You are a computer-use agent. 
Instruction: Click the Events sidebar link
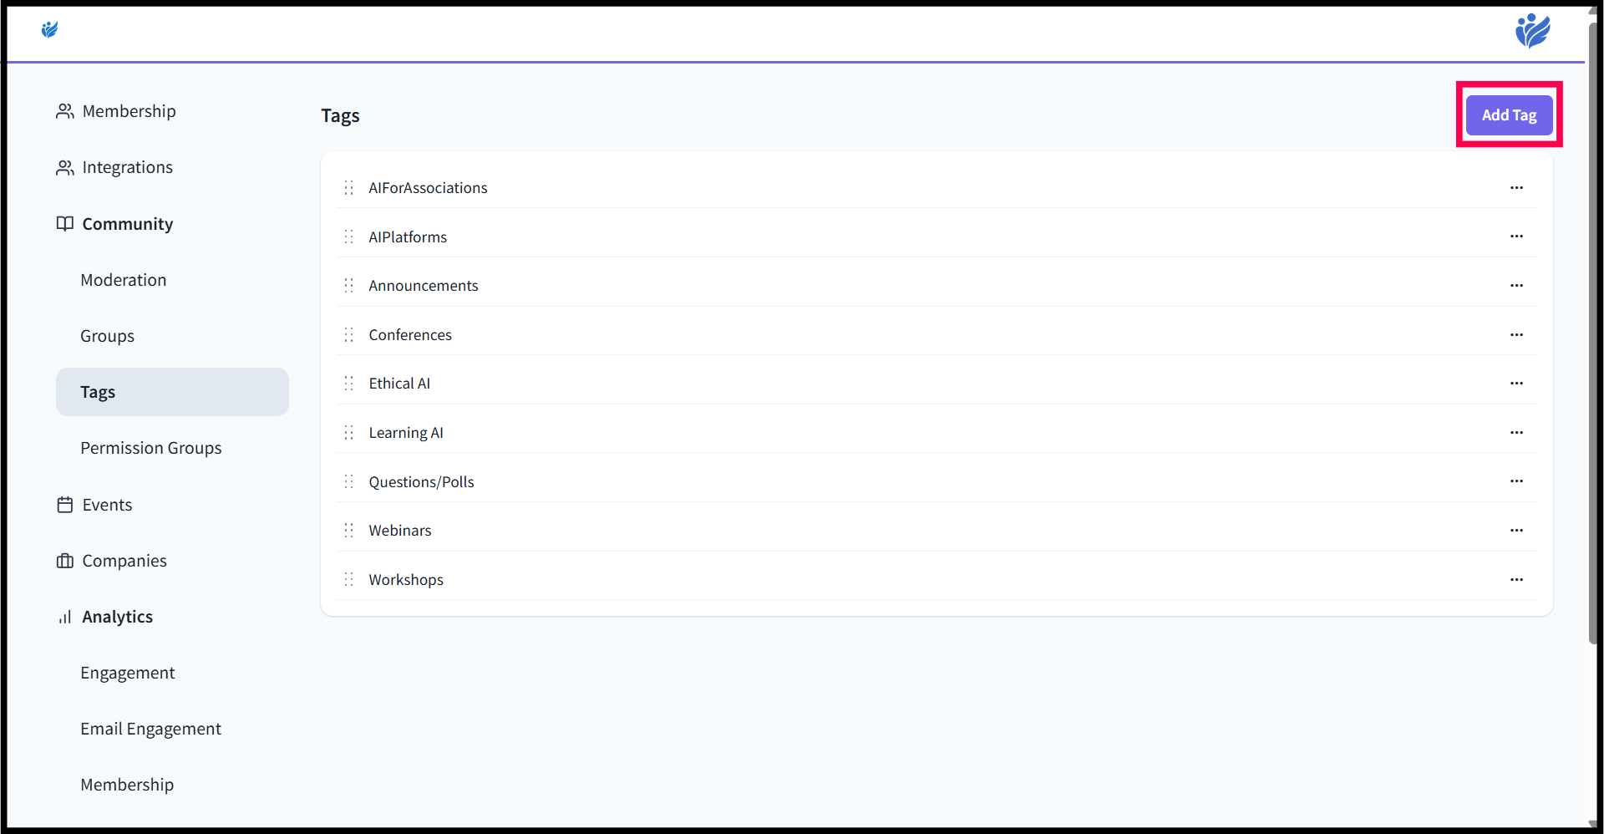[x=107, y=505]
